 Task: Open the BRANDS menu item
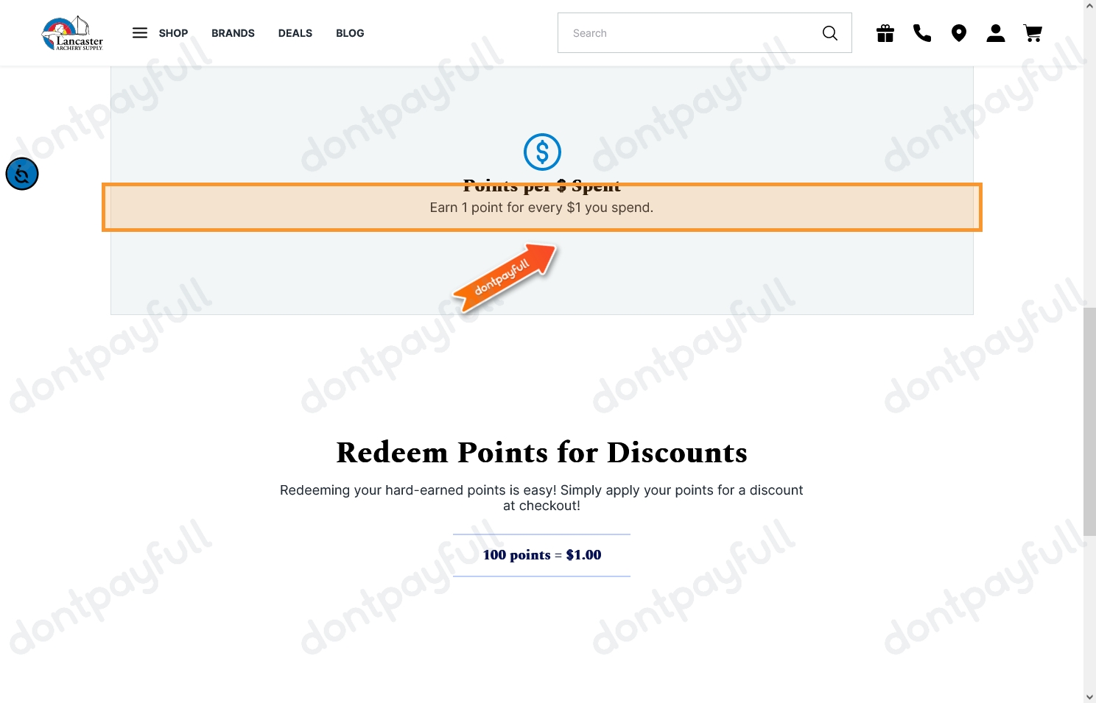[233, 33]
